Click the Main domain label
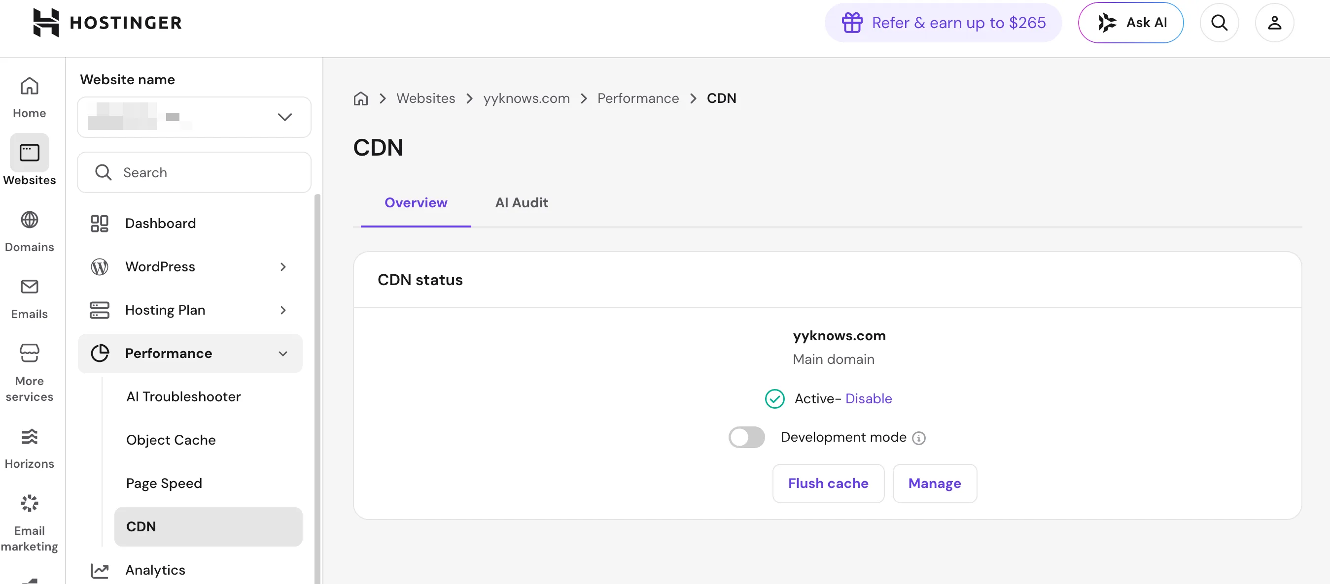The height and width of the screenshot is (584, 1330). coord(833,359)
